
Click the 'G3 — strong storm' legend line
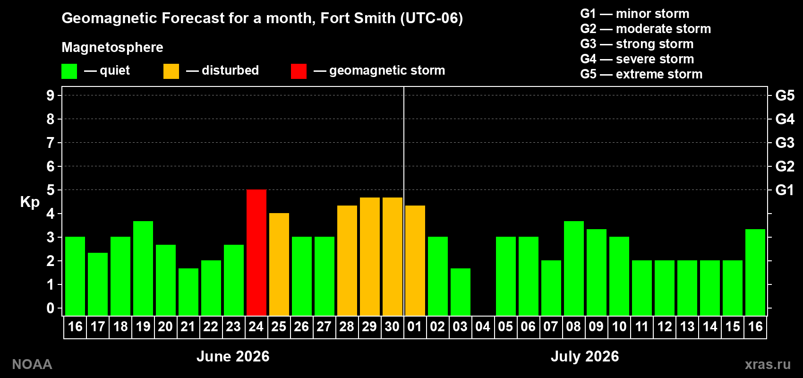tap(637, 44)
